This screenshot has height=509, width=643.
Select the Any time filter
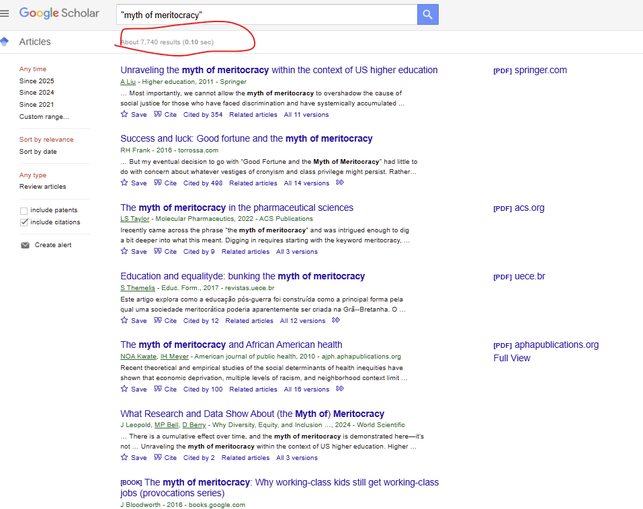pos(33,69)
